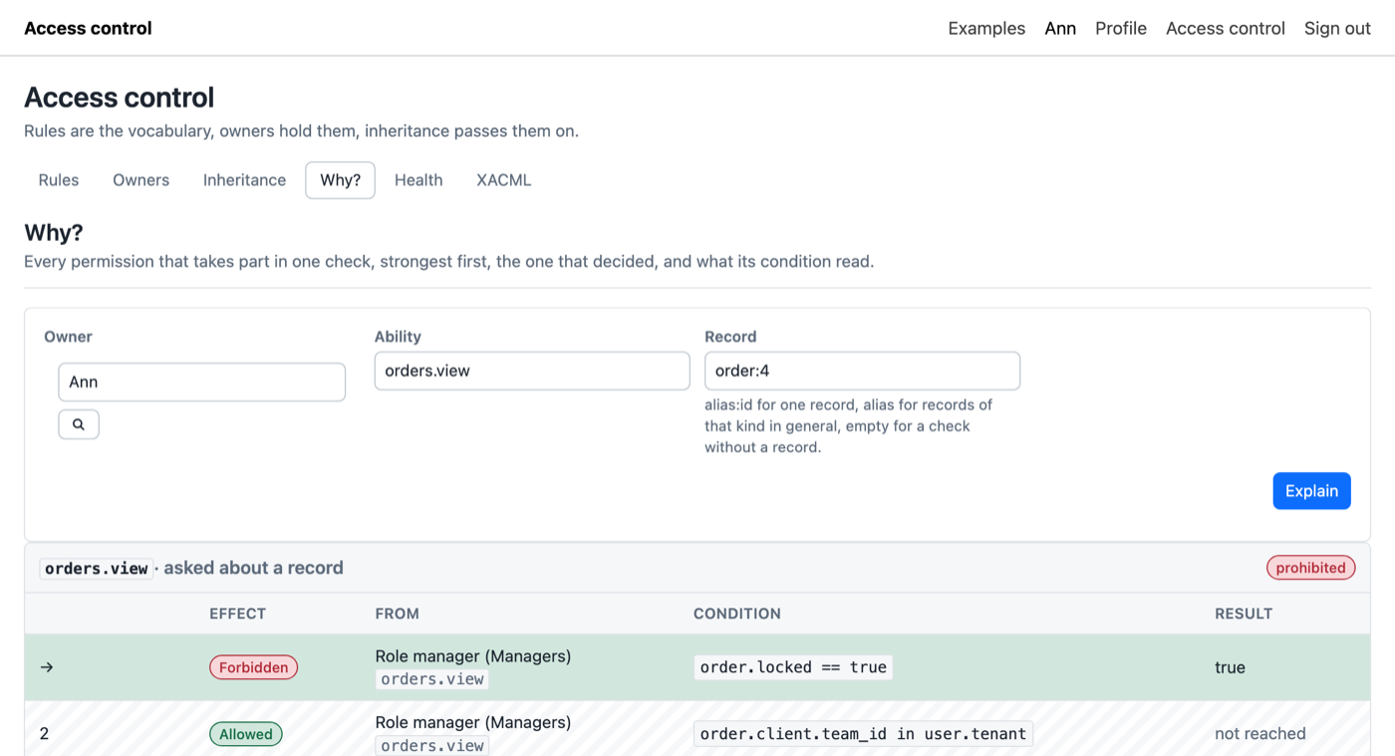The image size is (1395, 756).
Task: Click the Access control brand title in navbar
Action: (88, 28)
